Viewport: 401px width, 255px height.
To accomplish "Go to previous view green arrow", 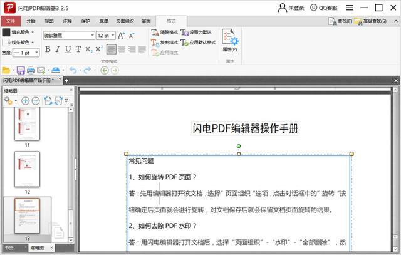I will pos(105,70).
